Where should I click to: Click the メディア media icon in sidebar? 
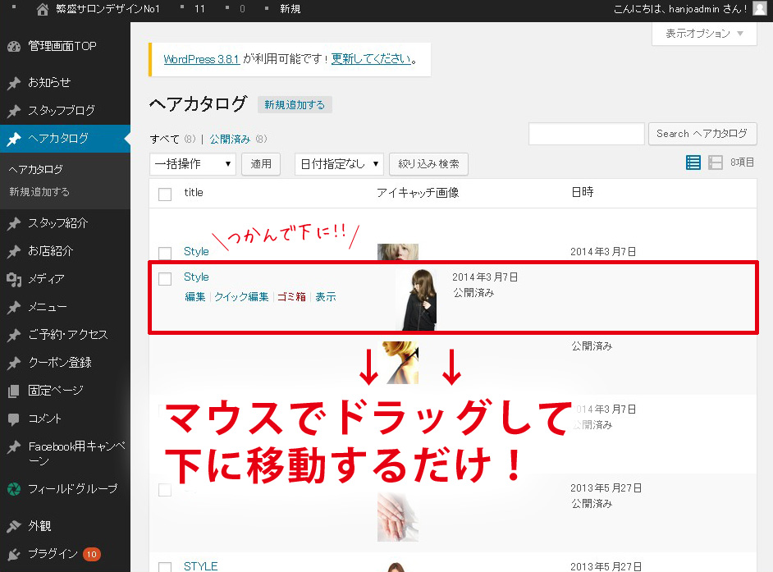click(13, 279)
